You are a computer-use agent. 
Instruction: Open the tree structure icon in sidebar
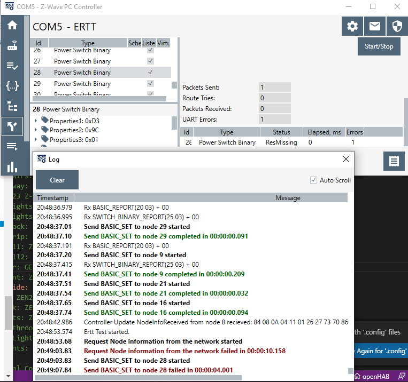click(x=12, y=106)
